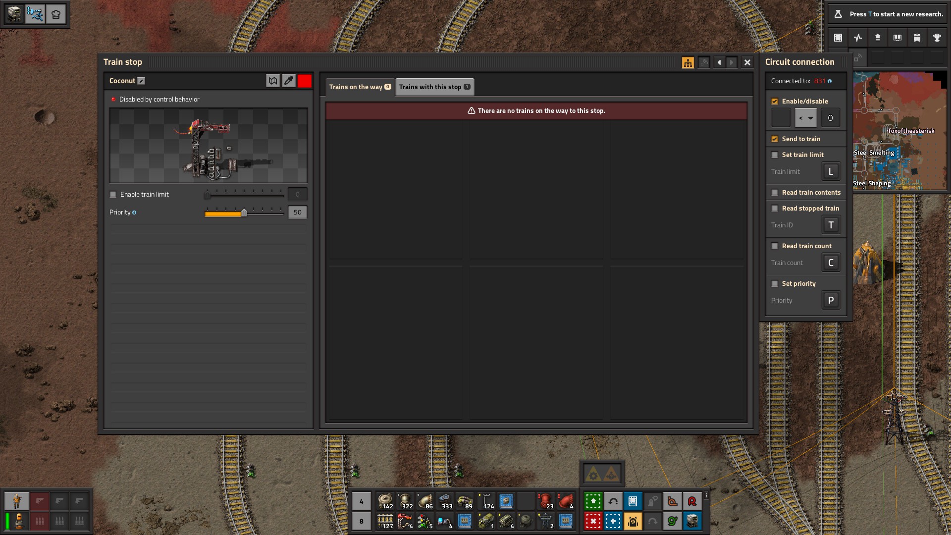The image size is (951, 535).
Task: Open the Factoriopedia book icon
Action: 898,38
